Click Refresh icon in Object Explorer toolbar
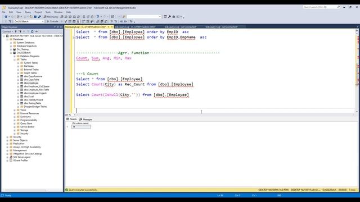 tap(32, 31)
